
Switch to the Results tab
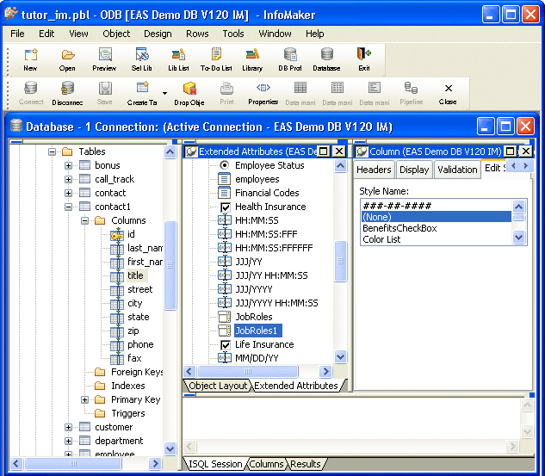pyautogui.click(x=305, y=464)
